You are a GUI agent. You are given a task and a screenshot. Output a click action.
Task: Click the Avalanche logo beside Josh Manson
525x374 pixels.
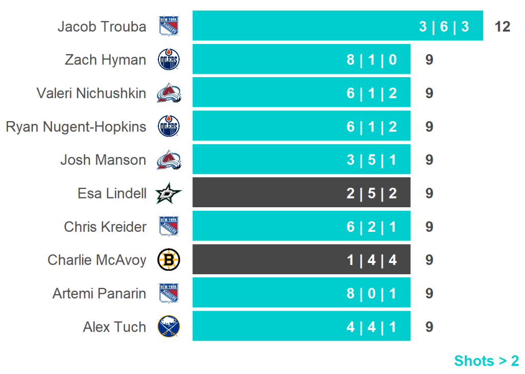tap(169, 160)
